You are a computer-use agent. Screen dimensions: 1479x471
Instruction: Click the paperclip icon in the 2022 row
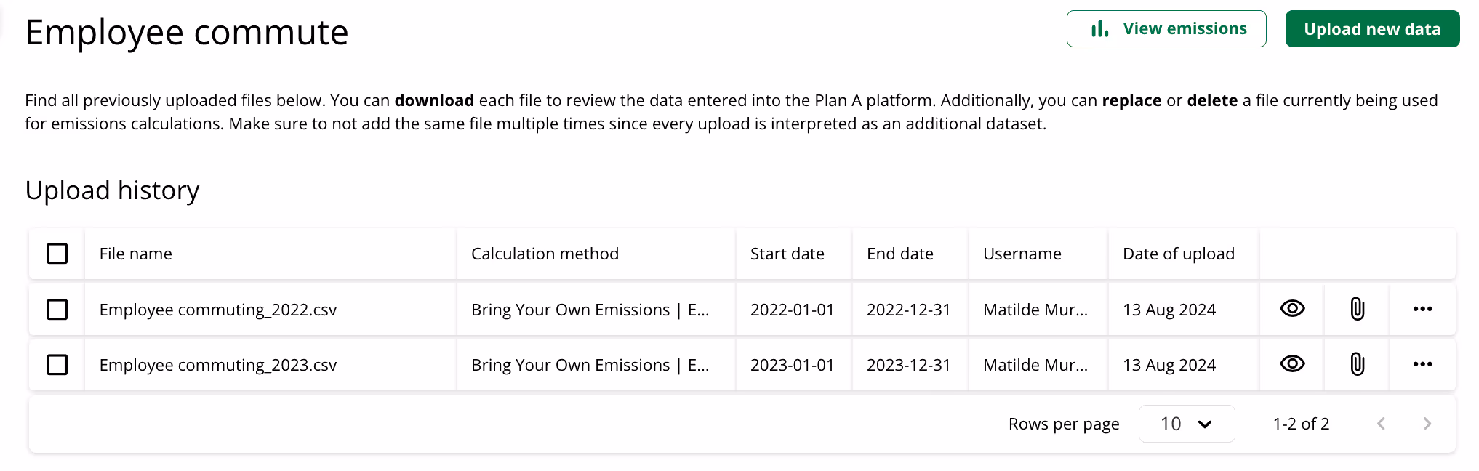[1357, 309]
